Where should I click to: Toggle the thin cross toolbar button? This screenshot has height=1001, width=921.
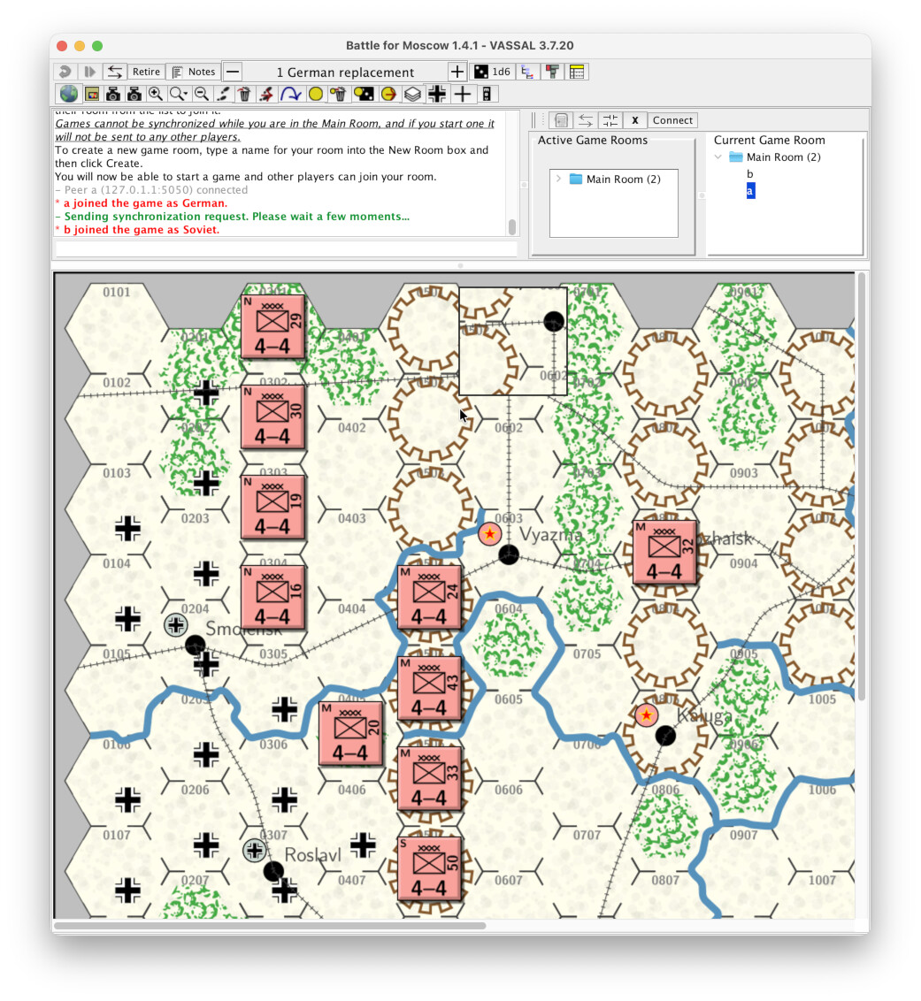tap(462, 94)
